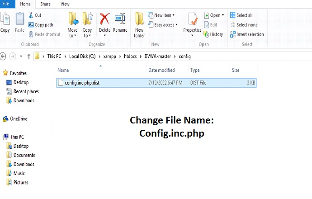Screen dimensions: 312x199
Task: Switch to the Share ribbon tab
Action: [x=45, y=4]
